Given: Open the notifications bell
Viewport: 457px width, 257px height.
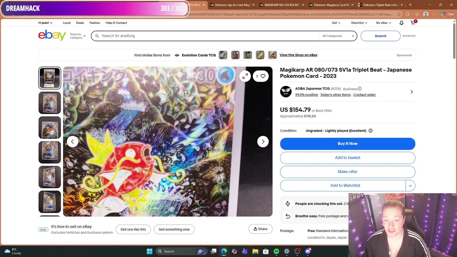Looking at the screenshot, I should click(401, 23).
